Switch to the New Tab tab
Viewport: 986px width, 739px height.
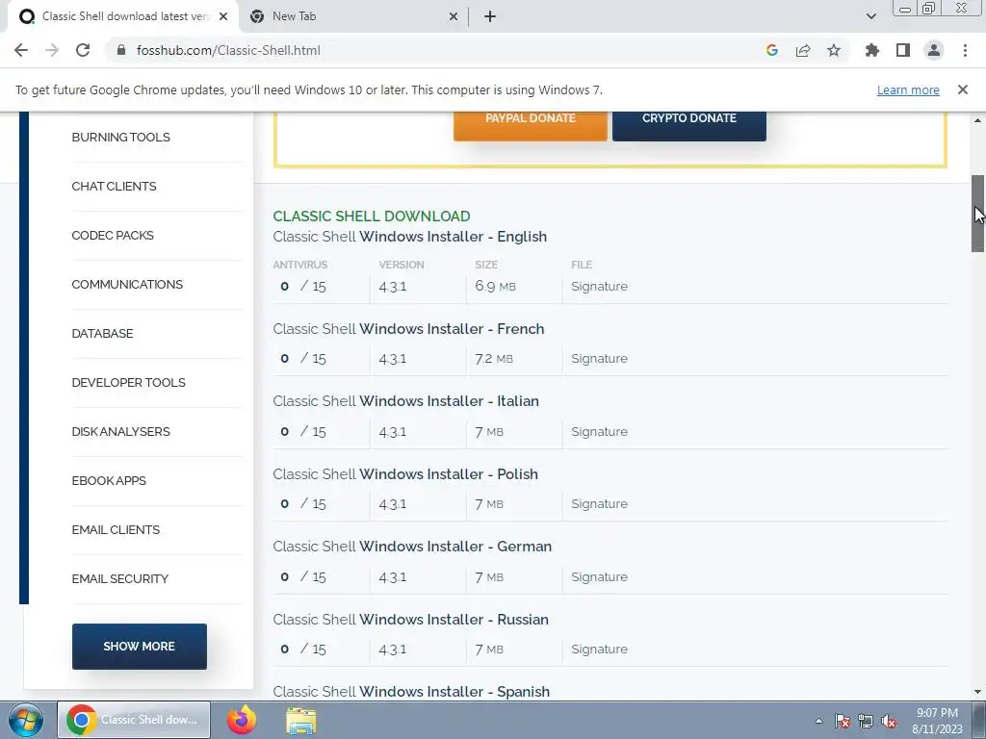click(x=354, y=16)
